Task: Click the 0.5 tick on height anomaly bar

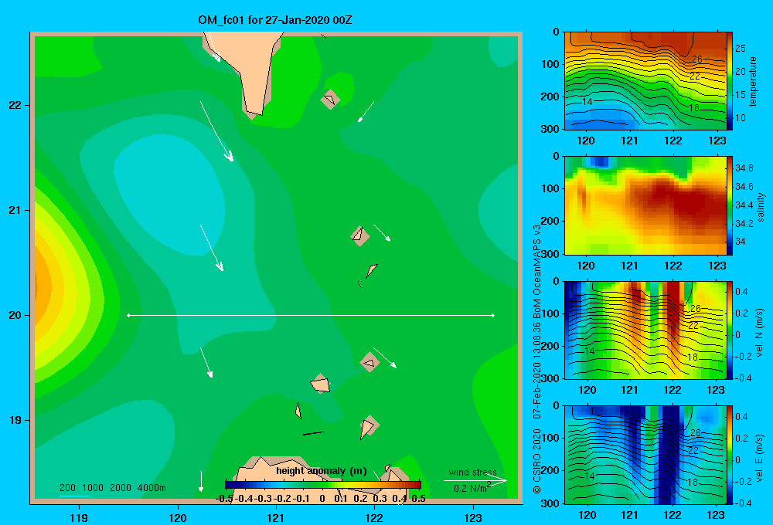Action: click(x=418, y=499)
